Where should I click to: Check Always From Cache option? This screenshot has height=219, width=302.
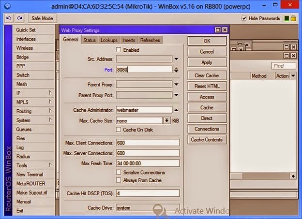point(119,180)
